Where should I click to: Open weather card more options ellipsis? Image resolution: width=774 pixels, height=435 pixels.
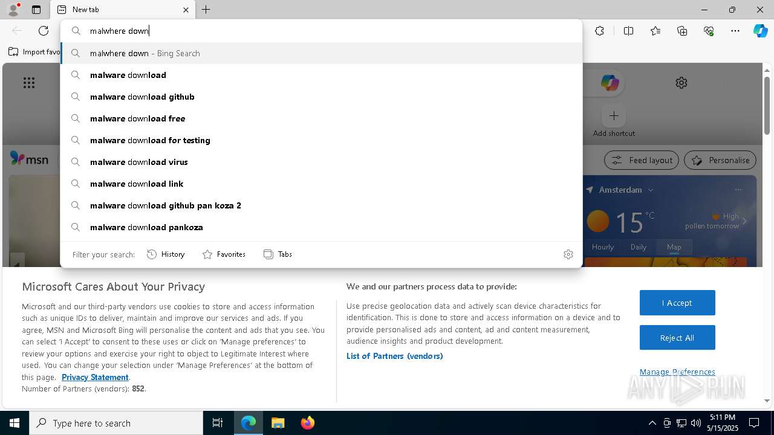pos(738,190)
